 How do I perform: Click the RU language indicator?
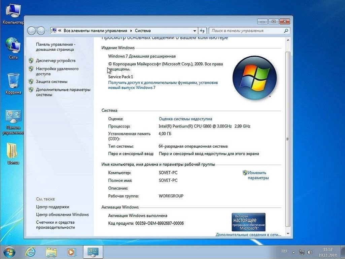[284, 251]
